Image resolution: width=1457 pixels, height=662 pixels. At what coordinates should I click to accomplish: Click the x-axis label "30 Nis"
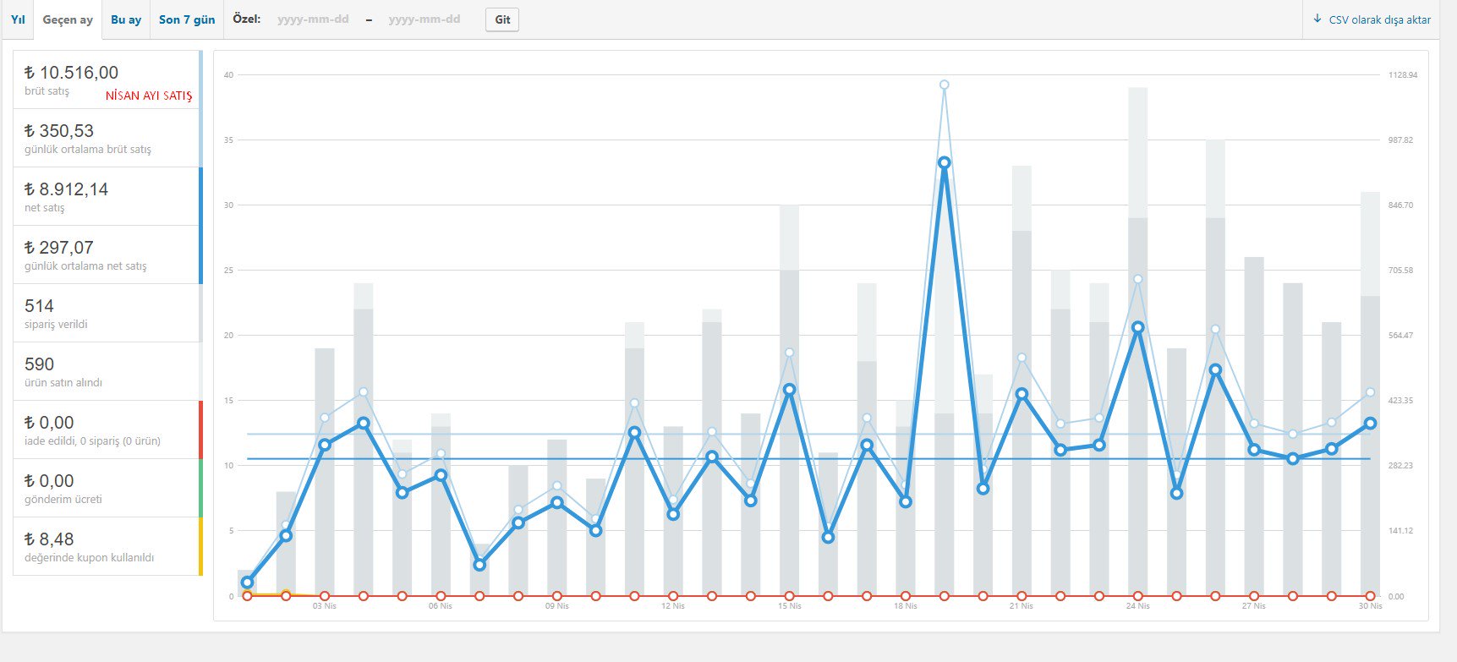pyautogui.click(x=1370, y=606)
